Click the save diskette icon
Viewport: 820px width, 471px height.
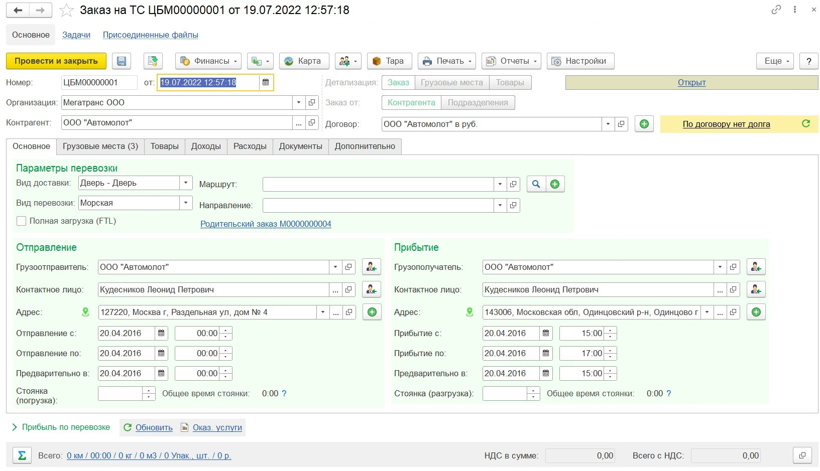pos(121,61)
